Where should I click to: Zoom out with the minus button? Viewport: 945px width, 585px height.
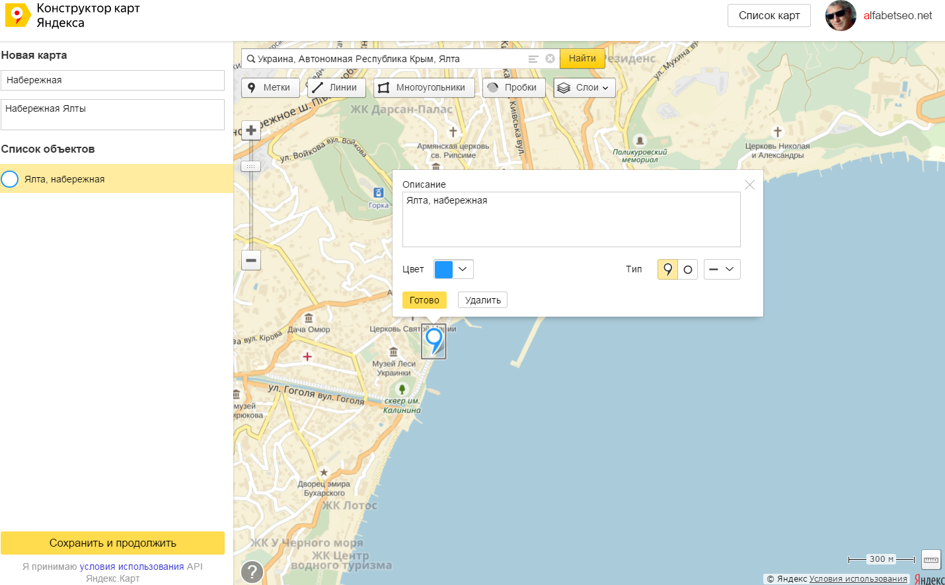(251, 260)
